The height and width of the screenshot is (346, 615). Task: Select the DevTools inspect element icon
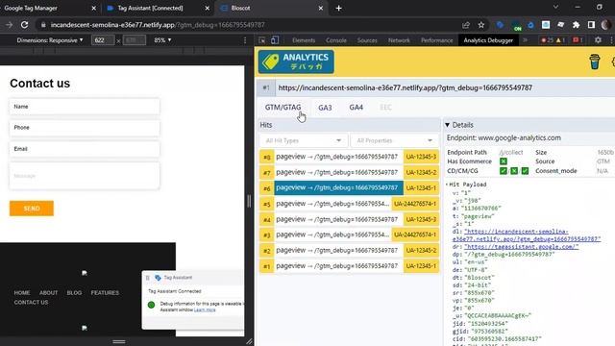[x=262, y=40]
